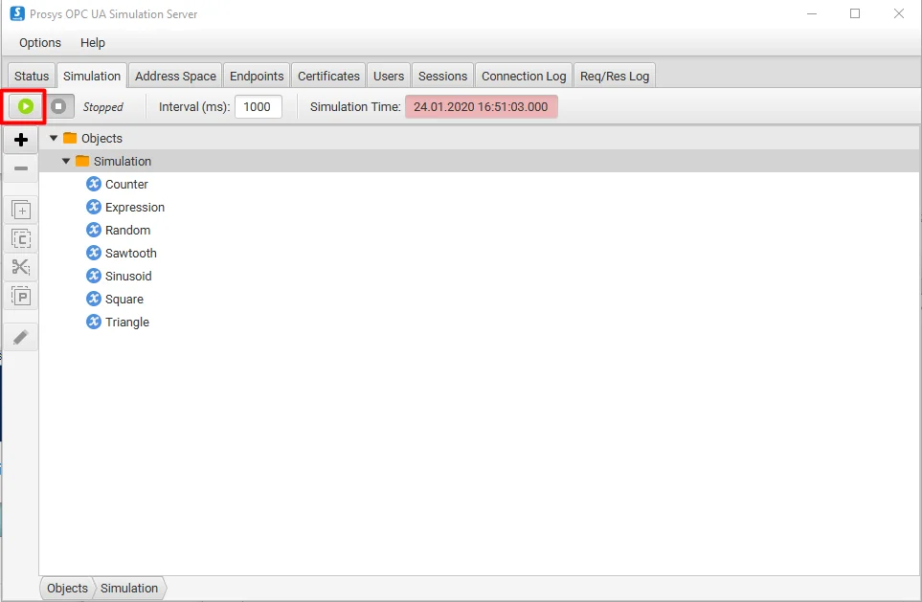This screenshot has width=922, height=602.
Task: Select the Counter node label
Action: pos(126,184)
